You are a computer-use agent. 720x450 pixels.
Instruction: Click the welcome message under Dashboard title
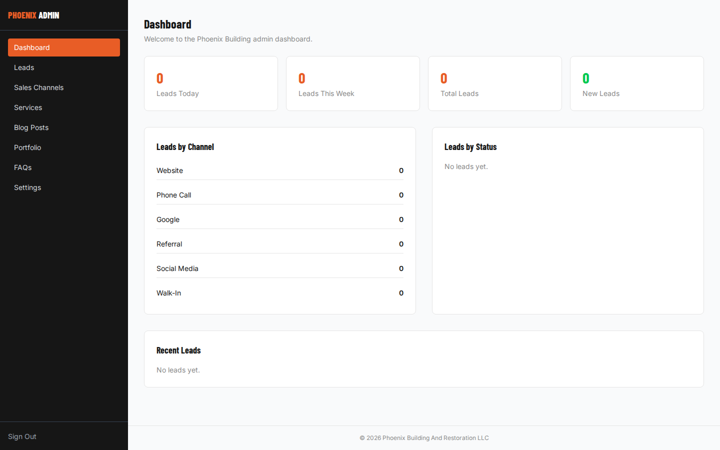[228, 39]
